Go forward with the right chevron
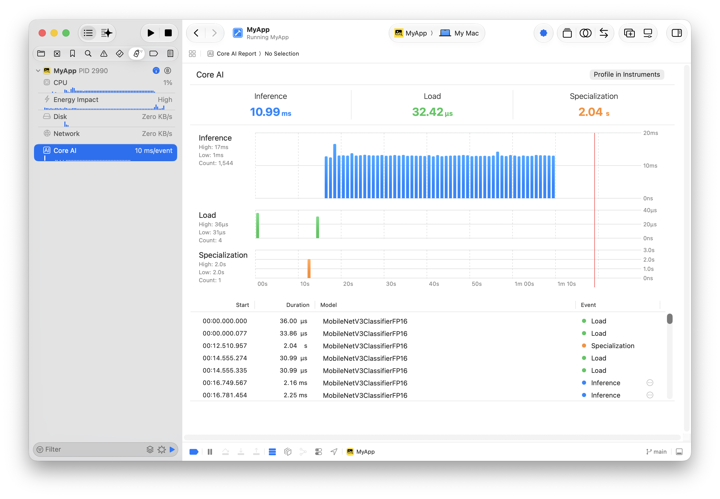Image resolution: width=720 pixels, height=499 pixels. [x=214, y=33]
